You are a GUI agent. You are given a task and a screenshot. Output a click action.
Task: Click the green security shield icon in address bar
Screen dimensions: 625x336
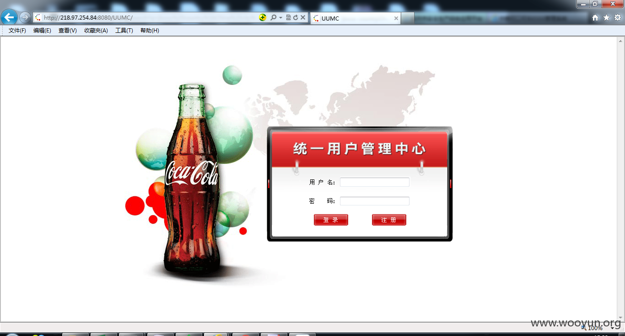[263, 18]
